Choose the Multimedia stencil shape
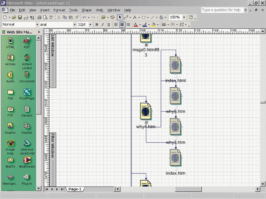Image resolution: width=266 pixels, height=199 pixels. (x=27, y=163)
